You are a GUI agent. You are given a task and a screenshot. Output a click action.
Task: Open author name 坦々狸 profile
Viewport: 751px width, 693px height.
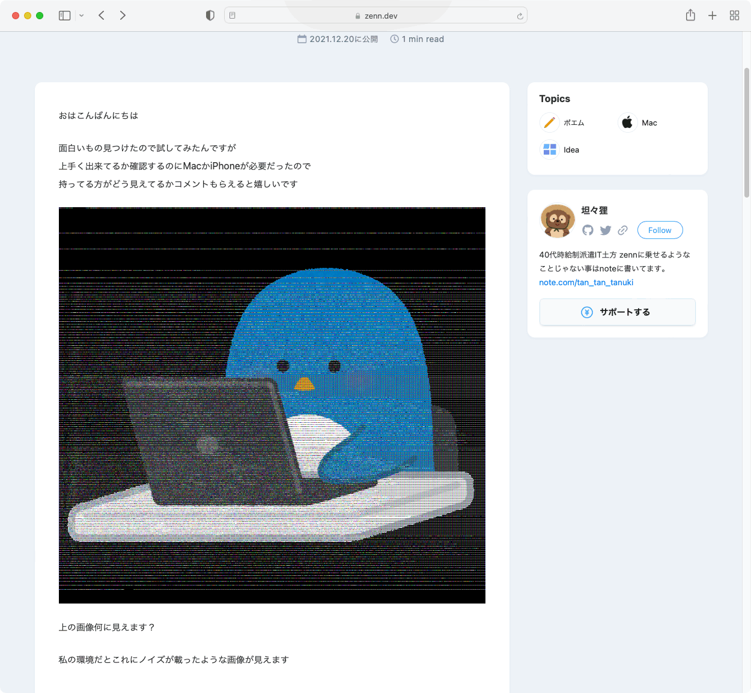pyautogui.click(x=594, y=210)
